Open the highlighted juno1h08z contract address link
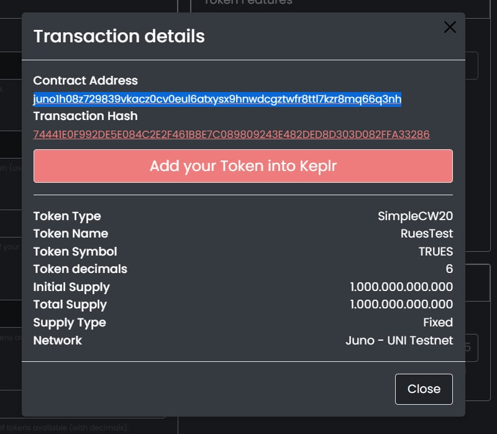497x434 pixels. (217, 99)
